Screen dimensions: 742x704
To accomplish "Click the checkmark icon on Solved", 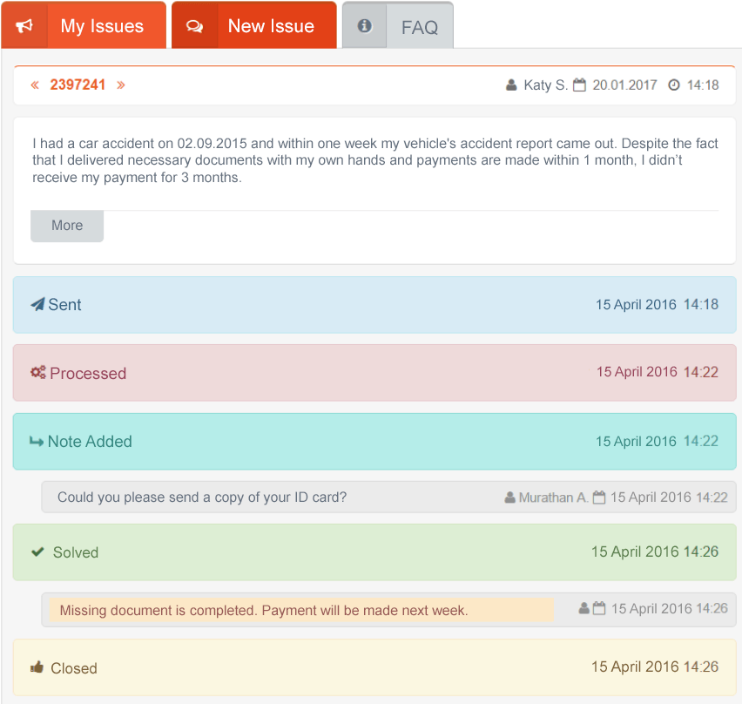I will (37, 552).
